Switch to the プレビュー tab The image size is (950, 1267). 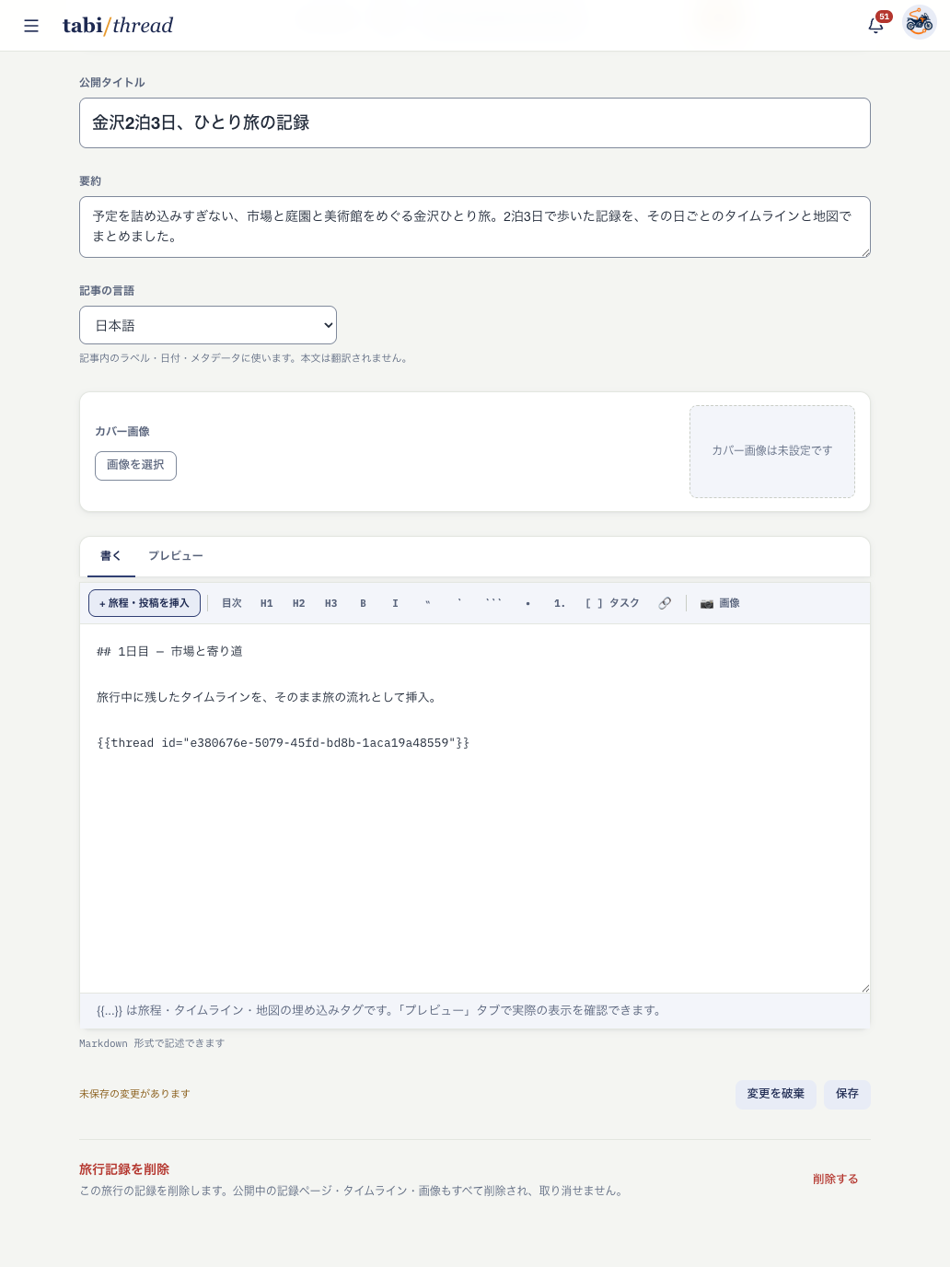coord(176,556)
